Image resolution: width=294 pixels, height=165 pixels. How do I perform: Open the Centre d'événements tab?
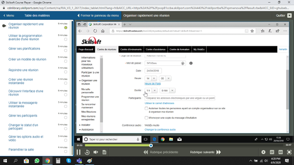(131, 49)
